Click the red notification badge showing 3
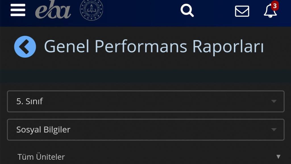 [275, 6]
